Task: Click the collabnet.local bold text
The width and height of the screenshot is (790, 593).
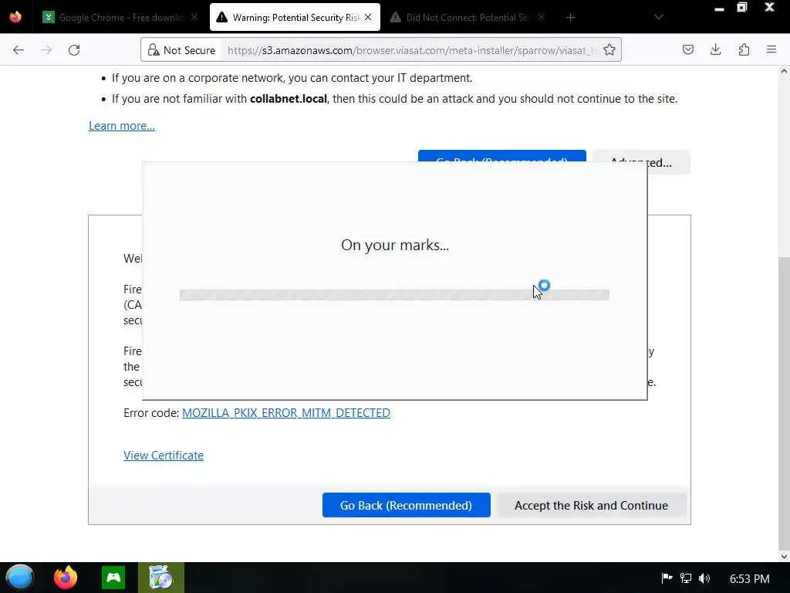Action: [289, 99]
